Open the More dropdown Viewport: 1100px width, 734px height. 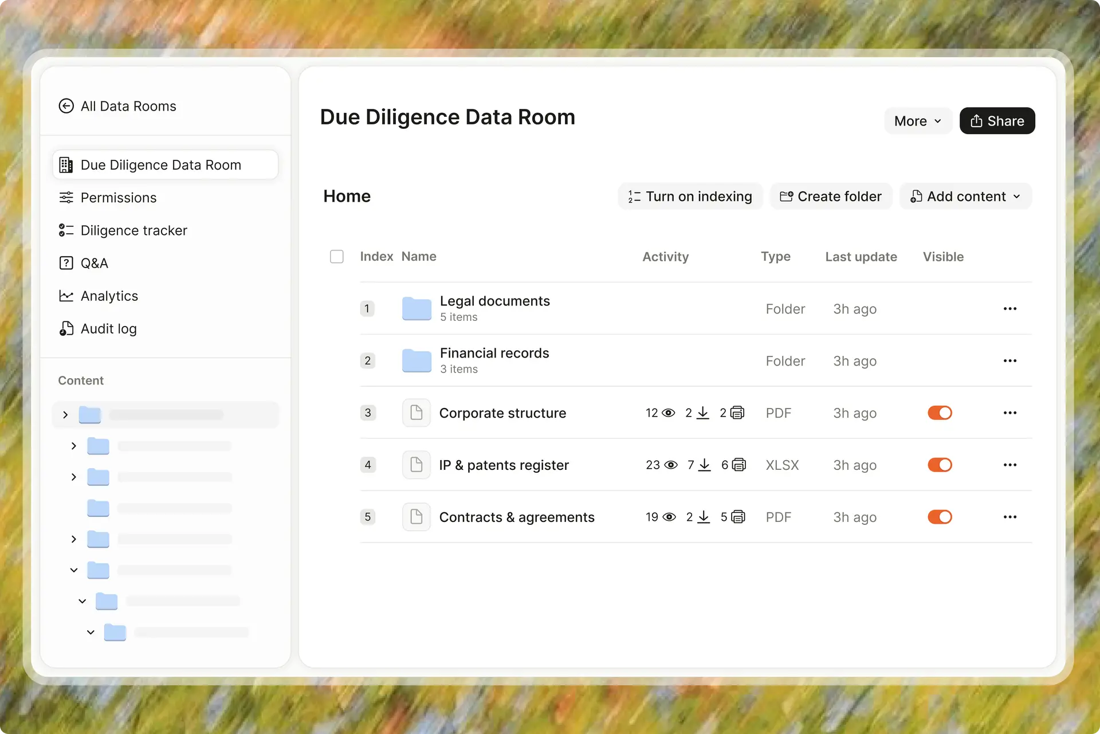pos(918,121)
